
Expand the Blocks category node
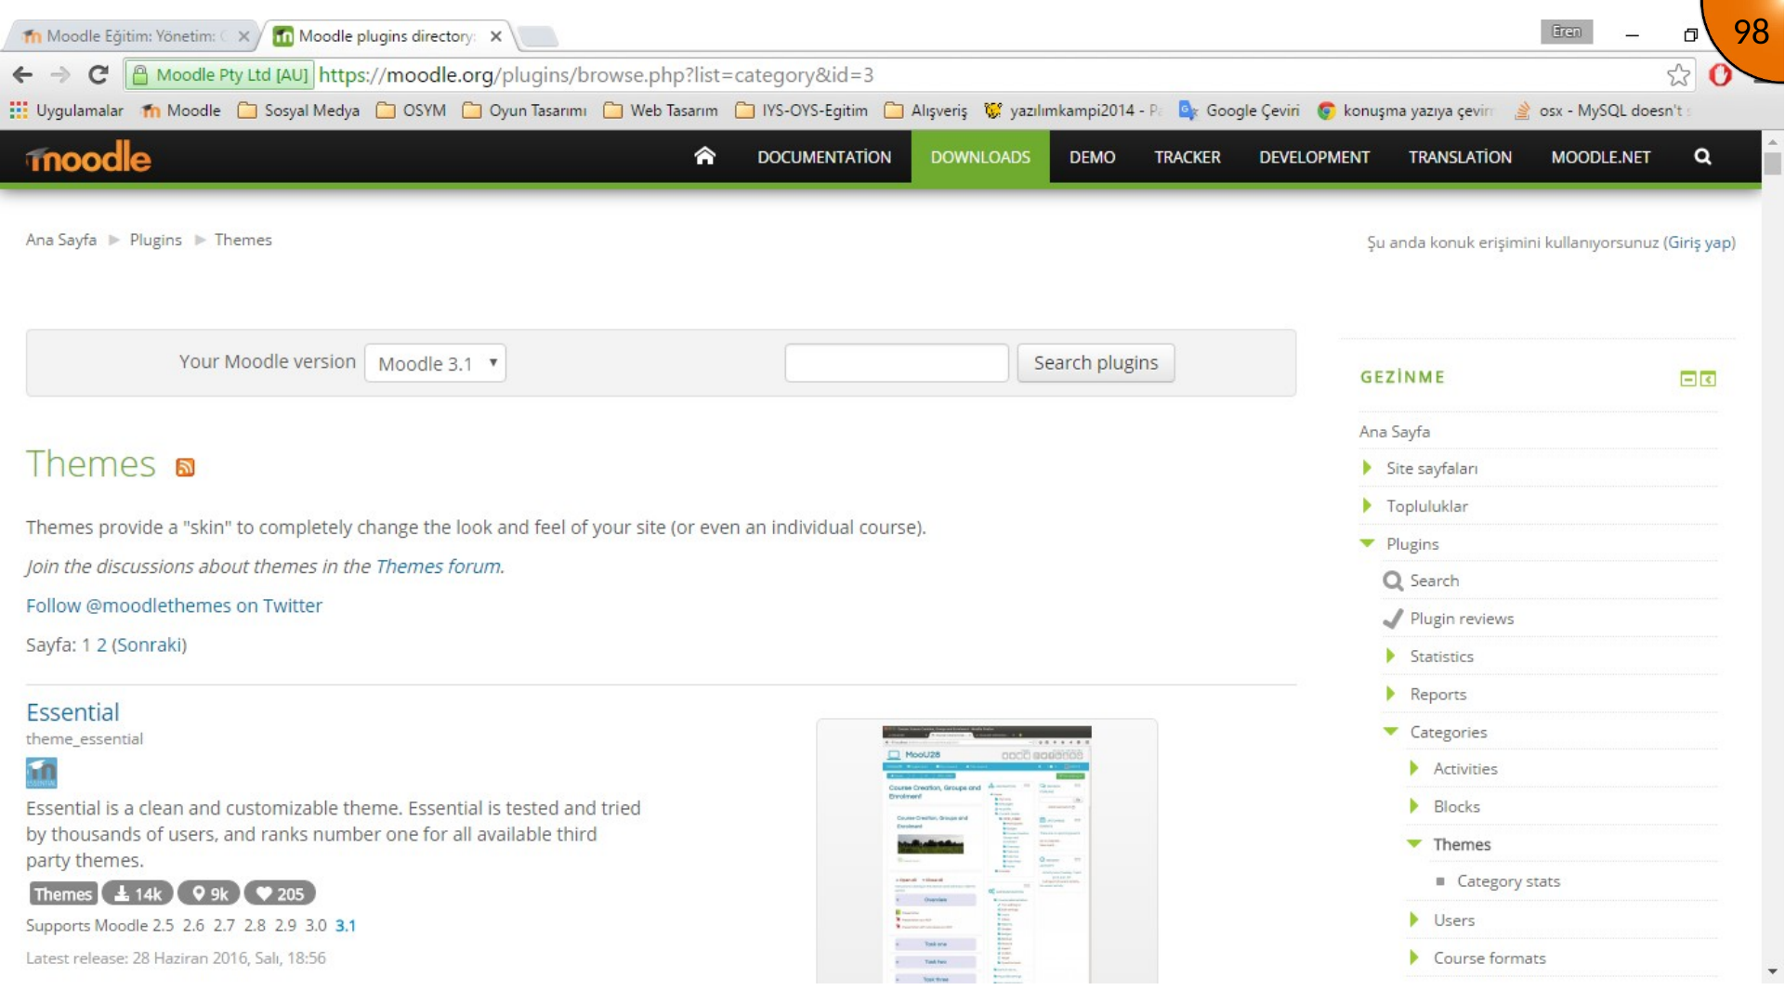point(1413,806)
